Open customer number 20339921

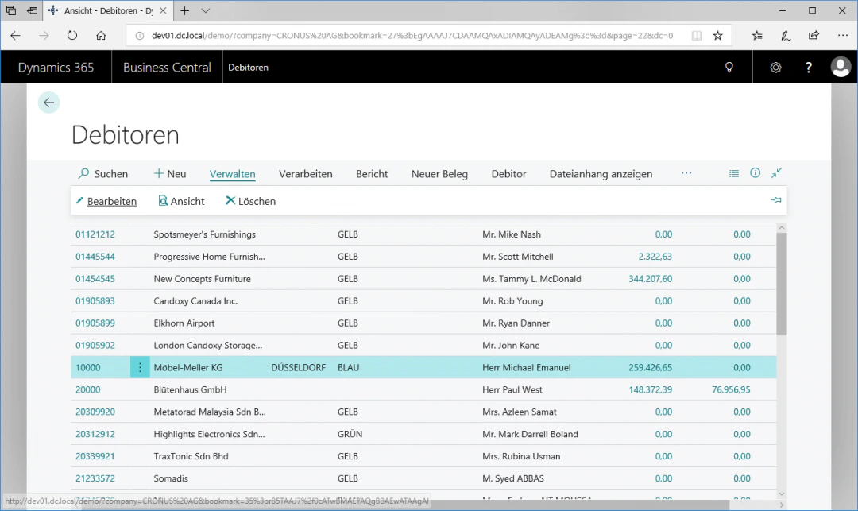point(95,456)
